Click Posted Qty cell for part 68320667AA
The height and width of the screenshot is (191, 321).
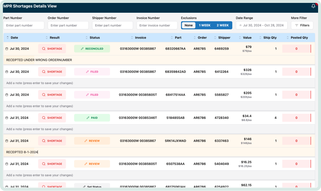[x=296, y=49]
